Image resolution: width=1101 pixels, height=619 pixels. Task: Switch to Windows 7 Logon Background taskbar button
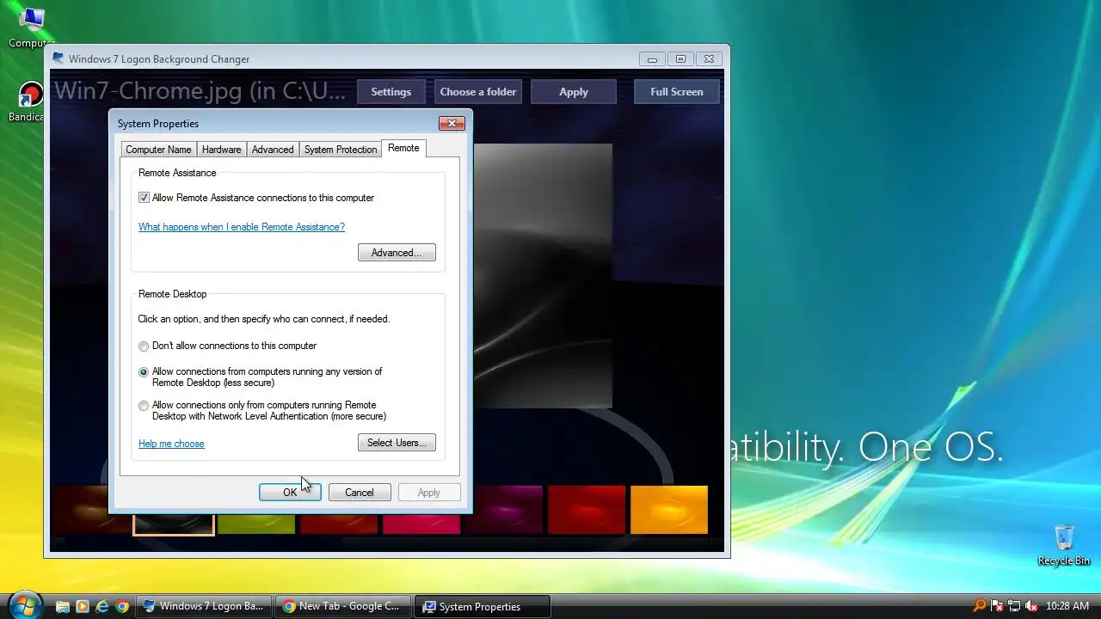[x=204, y=606]
